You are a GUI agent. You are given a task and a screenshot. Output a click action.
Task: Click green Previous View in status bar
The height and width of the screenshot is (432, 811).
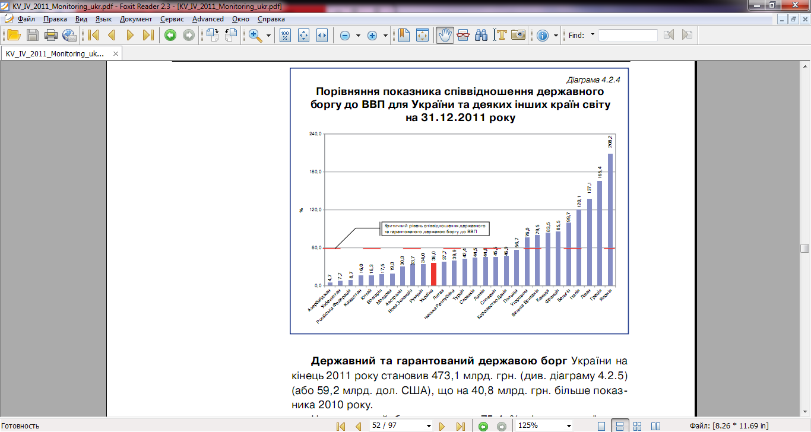coord(483,425)
